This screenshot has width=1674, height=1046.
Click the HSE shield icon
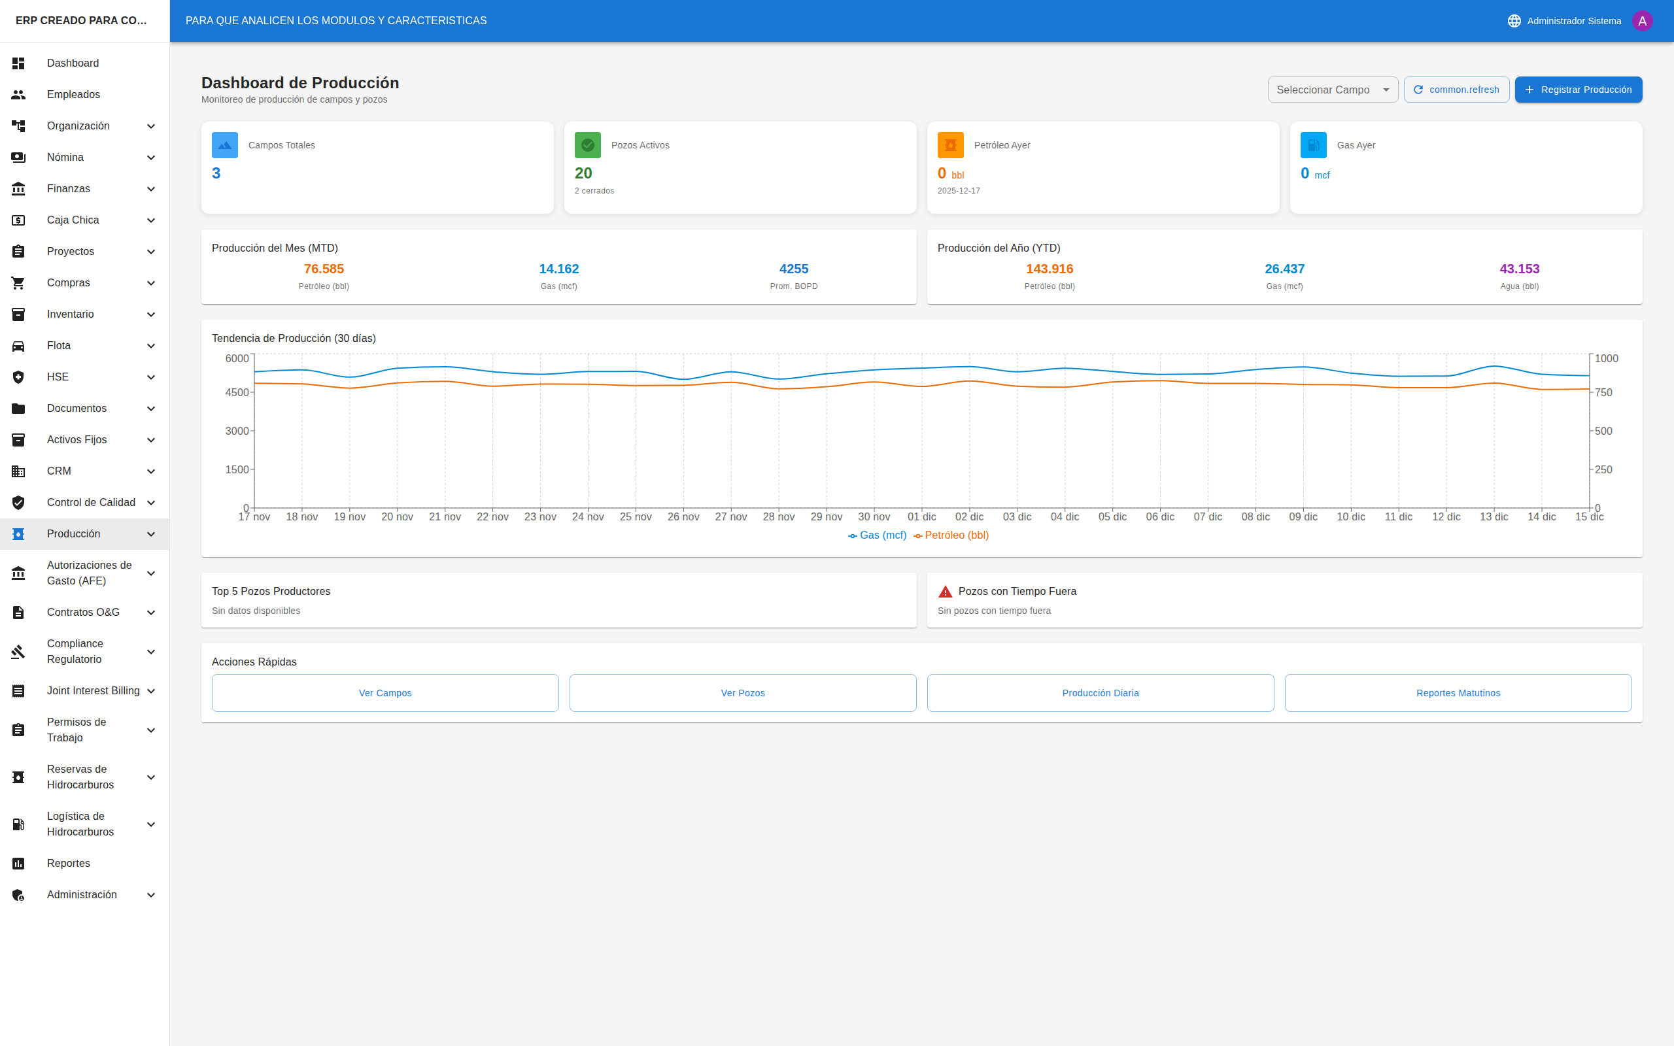pyautogui.click(x=18, y=377)
